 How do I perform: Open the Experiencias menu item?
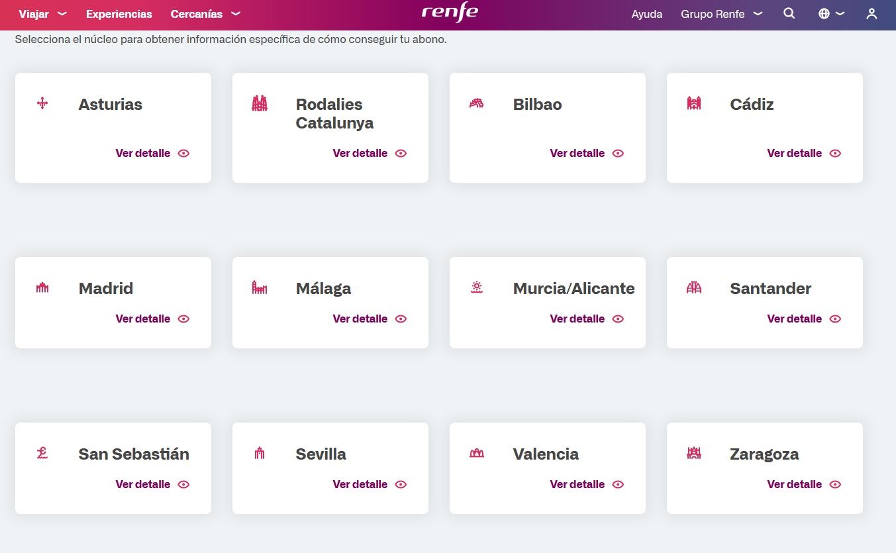[x=119, y=13]
